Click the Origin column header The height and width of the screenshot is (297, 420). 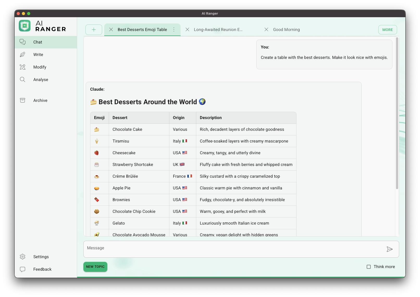pyautogui.click(x=183, y=118)
